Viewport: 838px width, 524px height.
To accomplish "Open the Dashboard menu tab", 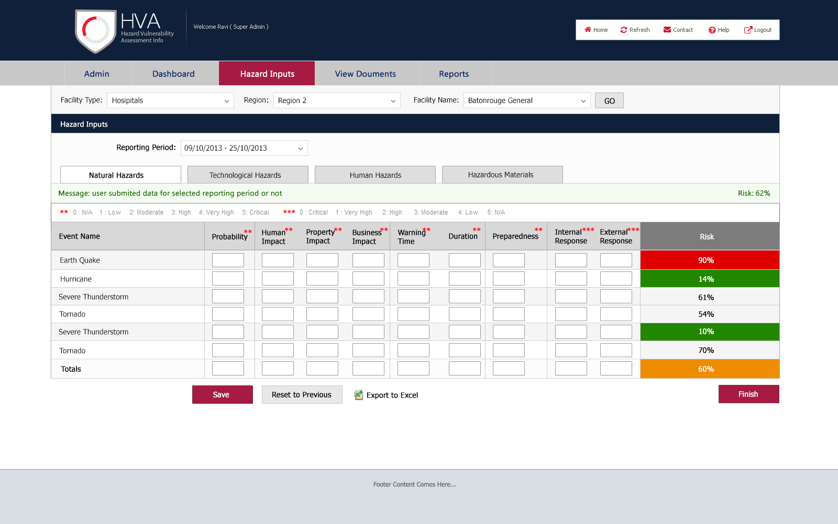I will 173,74.
